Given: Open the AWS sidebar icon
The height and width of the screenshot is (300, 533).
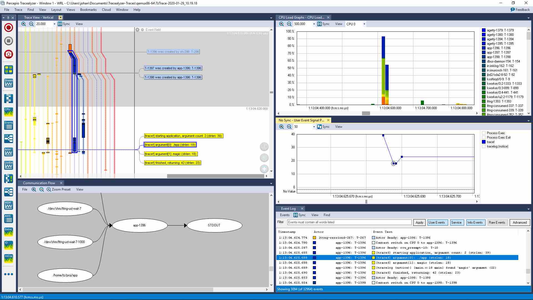Looking at the screenshot, I should point(9,219).
